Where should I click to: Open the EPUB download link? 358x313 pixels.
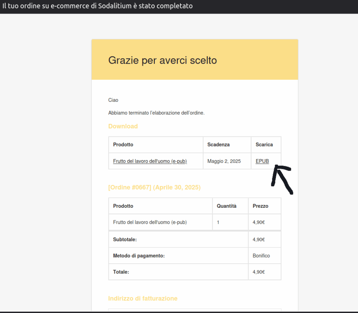click(x=262, y=161)
